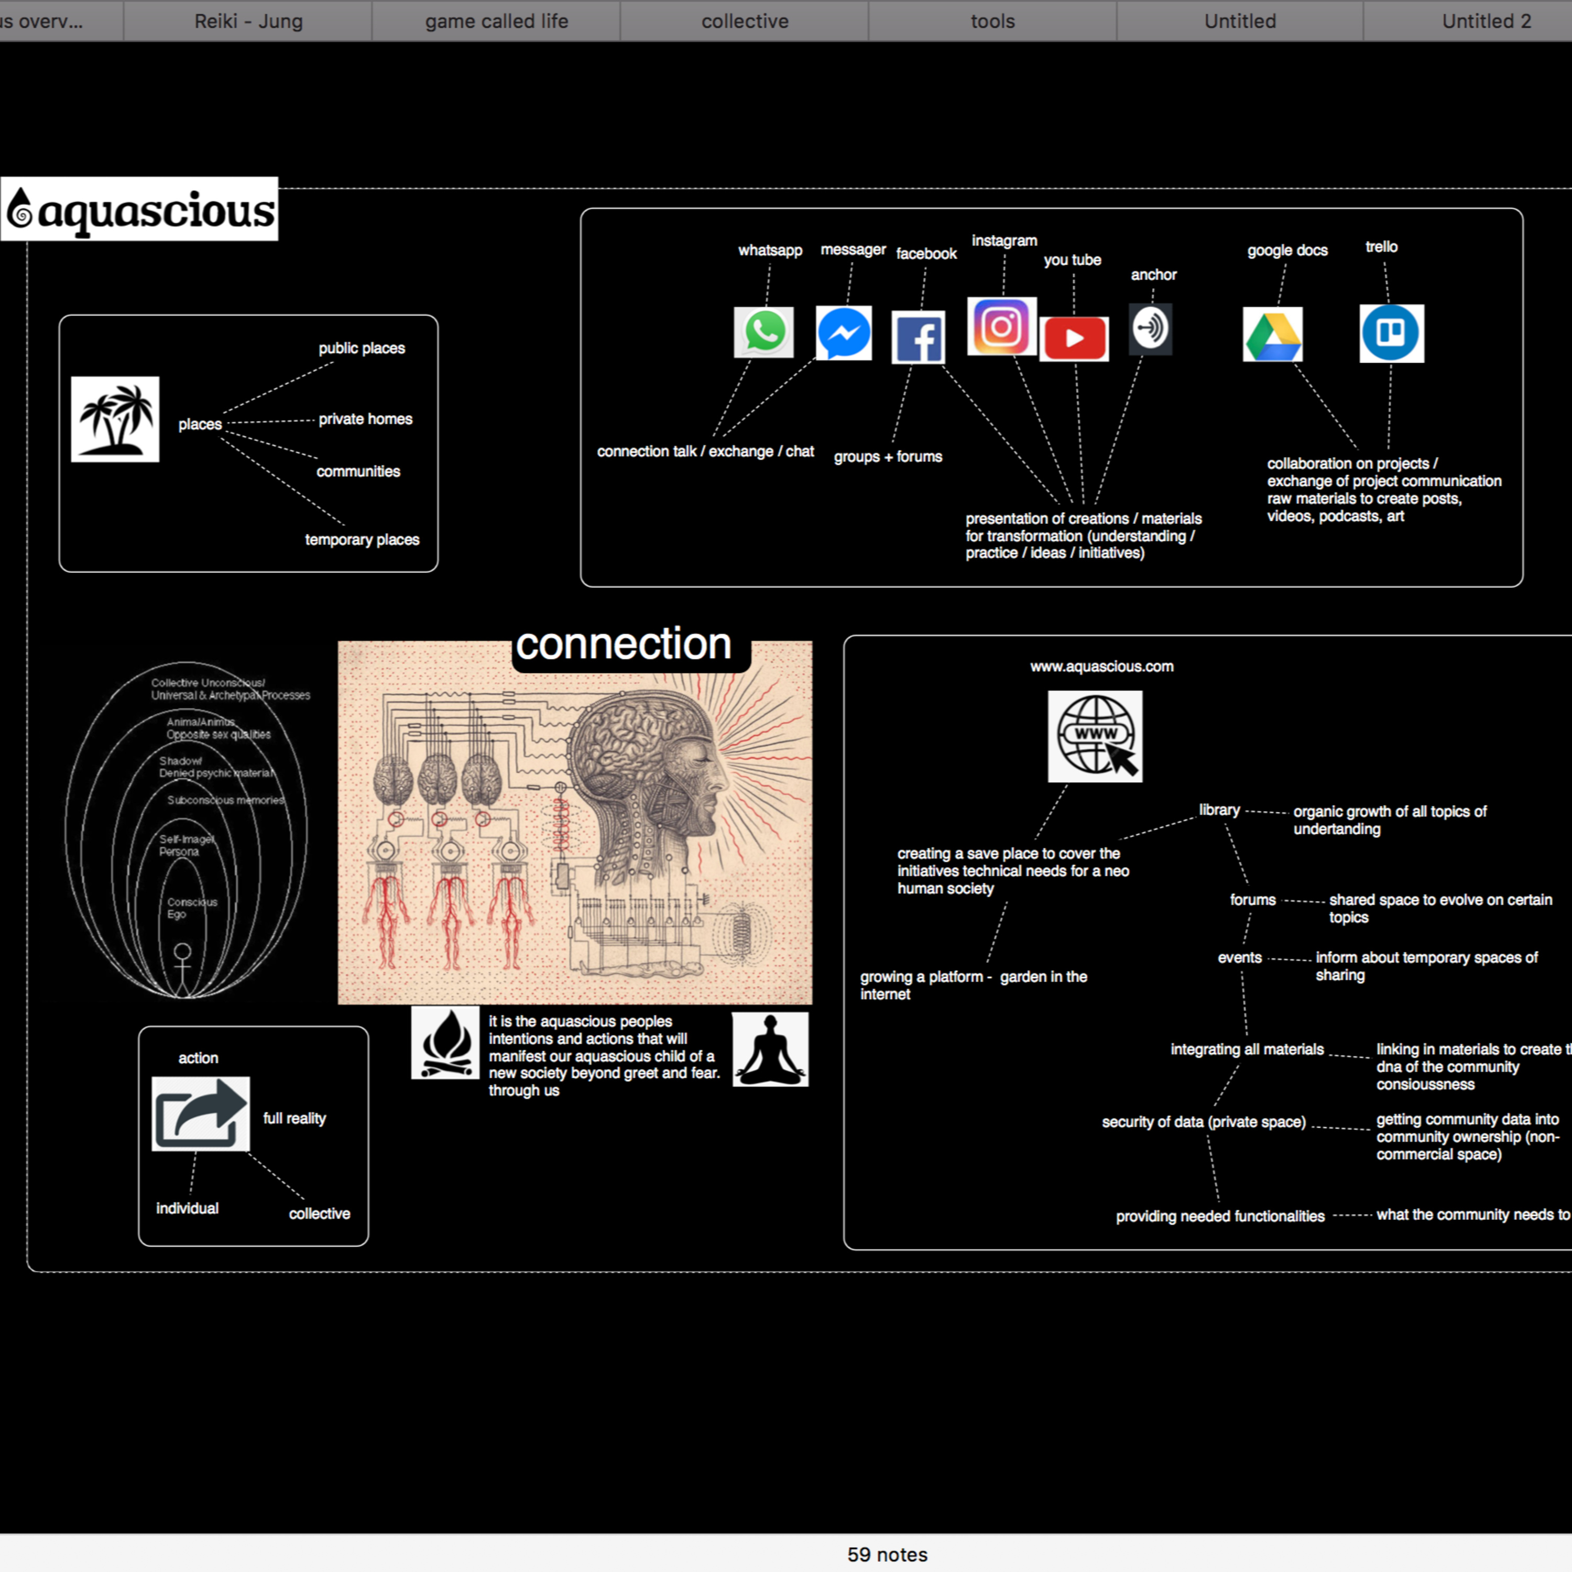This screenshot has width=1572, height=1572.
Task: Click 'shared space to evolve' note
Action: 1440,908
